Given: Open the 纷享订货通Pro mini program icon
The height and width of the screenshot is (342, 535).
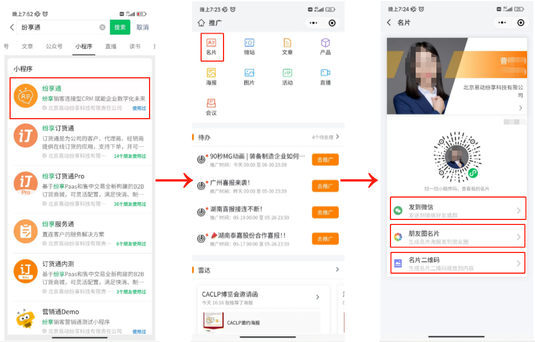Looking at the screenshot, I should [x=26, y=184].
